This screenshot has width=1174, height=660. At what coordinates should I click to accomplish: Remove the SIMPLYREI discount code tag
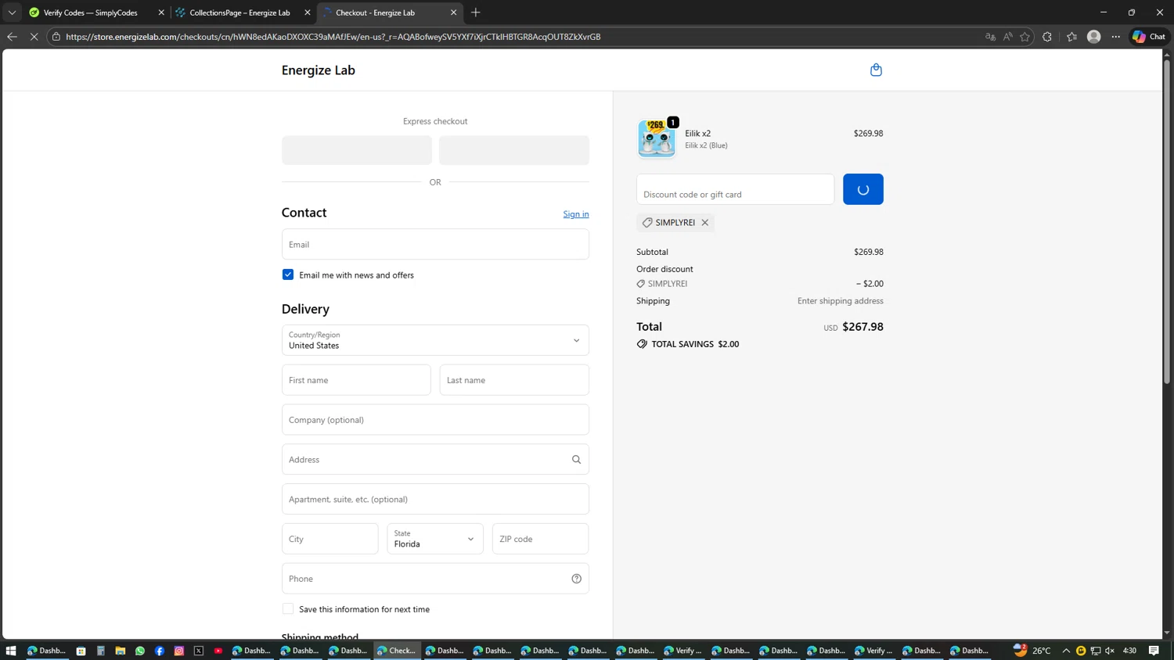pos(705,223)
